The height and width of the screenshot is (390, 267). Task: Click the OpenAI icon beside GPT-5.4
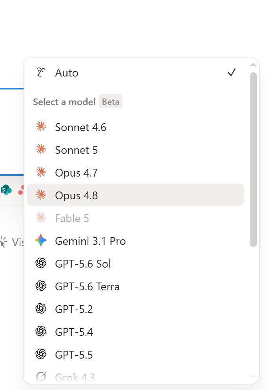tap(41, 331)
